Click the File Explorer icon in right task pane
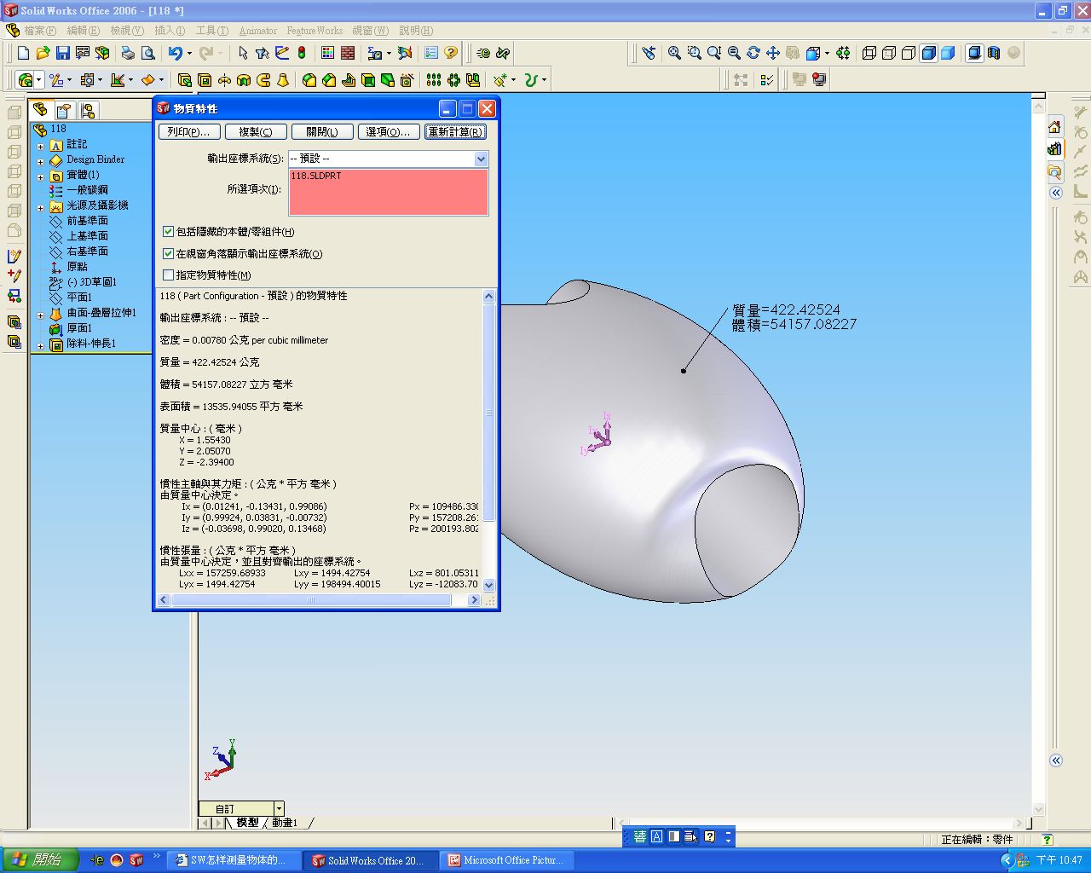Image resolution: width=1091 pixels, height=873 pixels. [1054, 171]
